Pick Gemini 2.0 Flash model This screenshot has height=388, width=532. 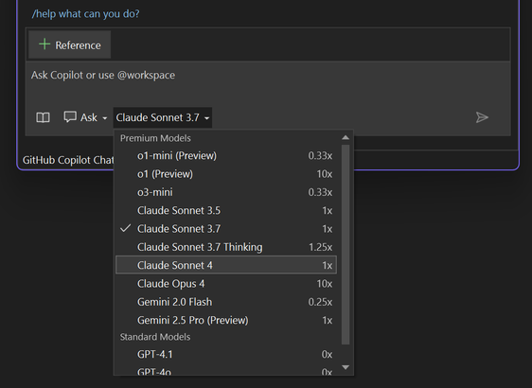click(226, 302)
